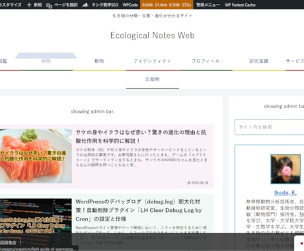Click the Ecological Notes Web site title

[153, 36]
